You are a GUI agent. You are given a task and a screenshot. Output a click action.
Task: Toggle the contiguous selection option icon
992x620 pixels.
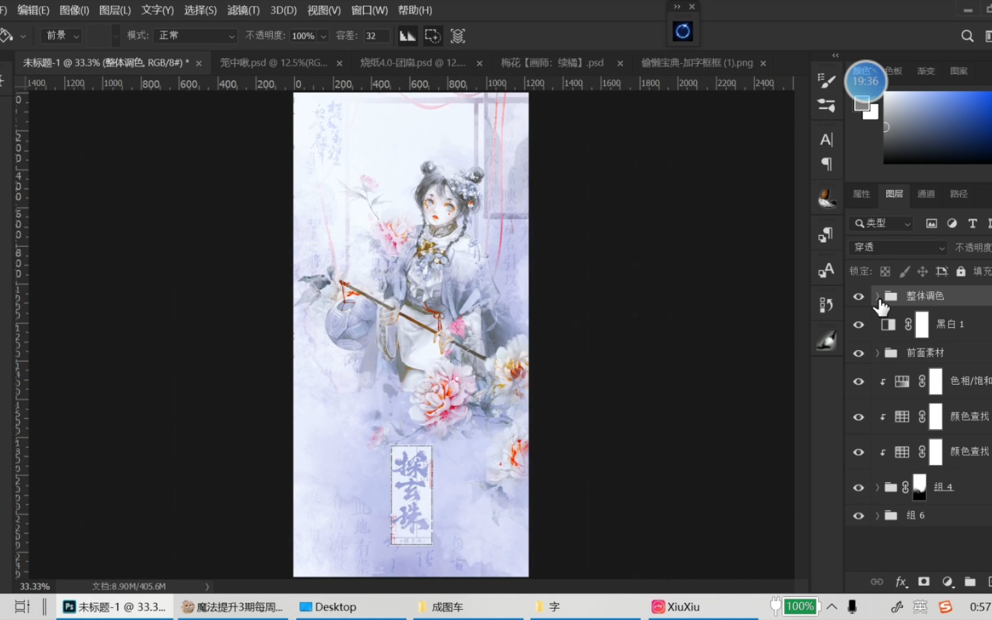(x=432, y=36)
